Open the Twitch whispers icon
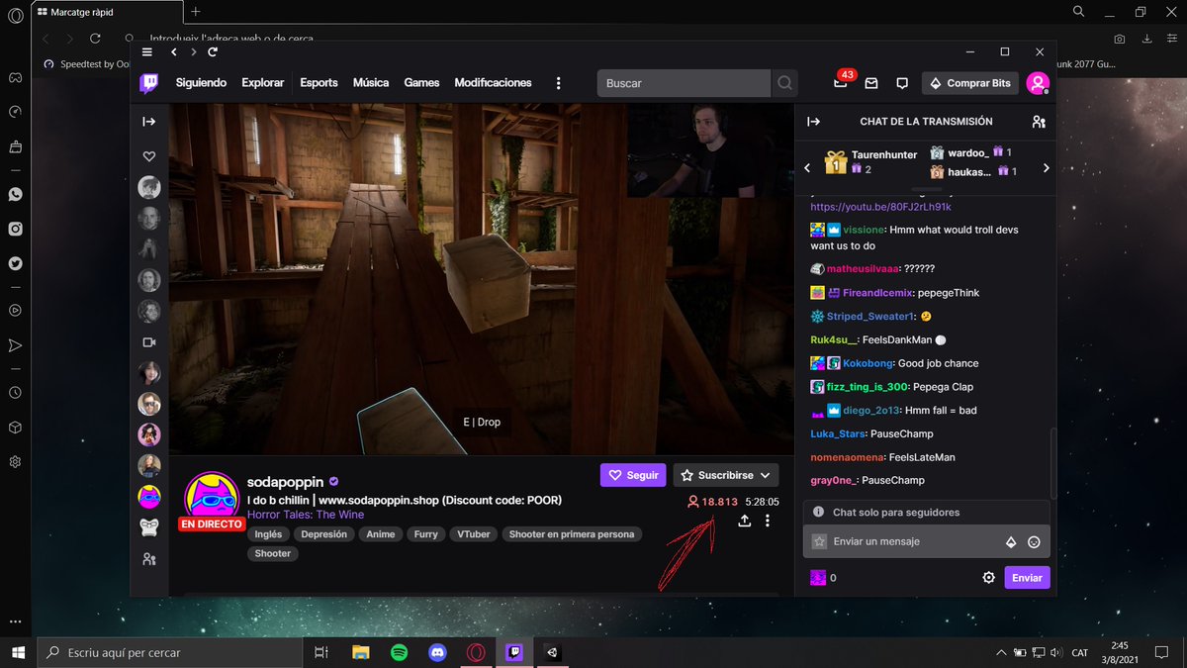Image resolution: width=1187 pixels, height=668 pixels. pos(902,83)
